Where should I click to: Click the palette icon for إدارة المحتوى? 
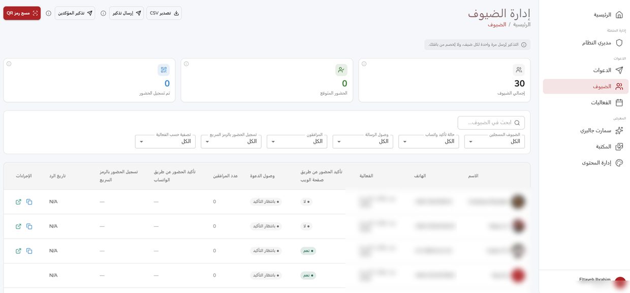coord(619,163)
